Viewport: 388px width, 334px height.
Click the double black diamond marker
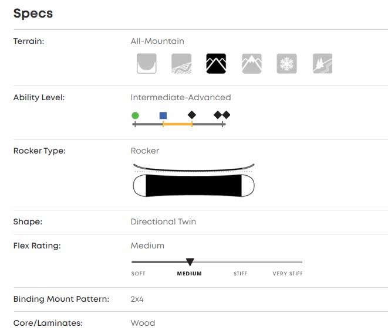[x=222, y=115]
